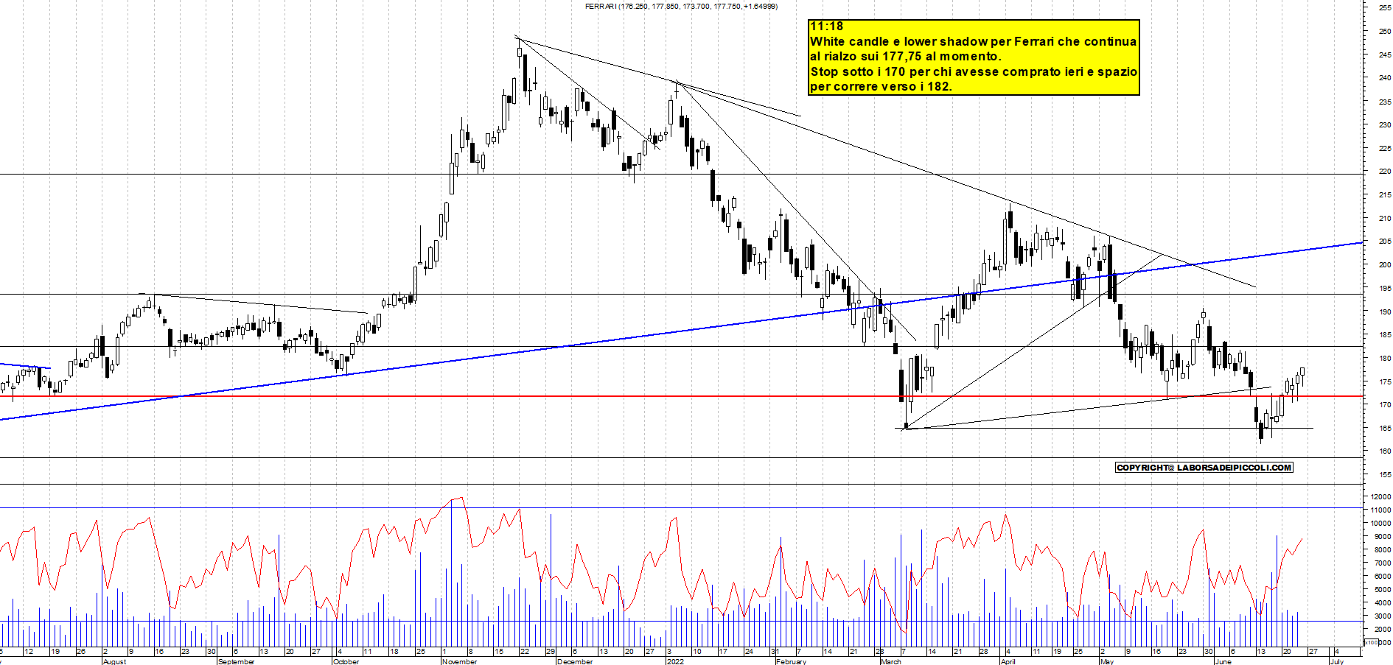Click the 215 price axis value
Screen dimensions: 1393x665
[x=1385, y=194]
